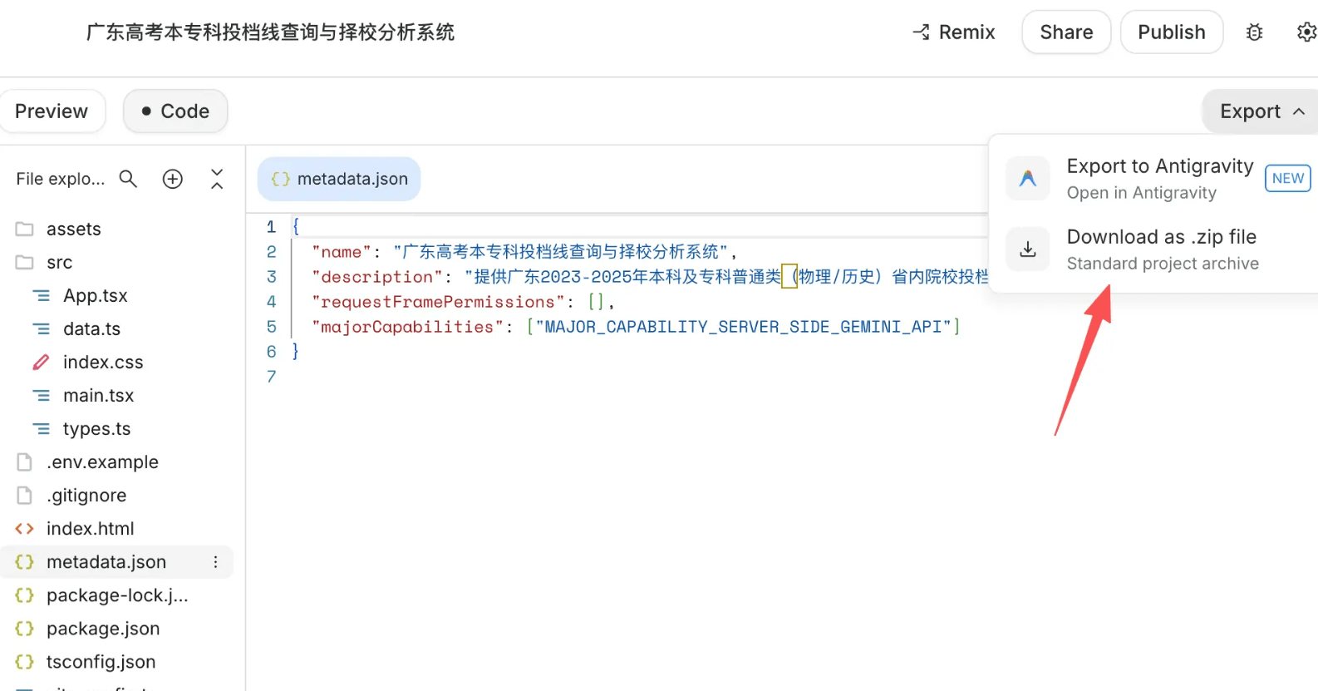Open types.ts file
Screen dimensions: 1318x691
pyautogui.click(x=96, y=428)
